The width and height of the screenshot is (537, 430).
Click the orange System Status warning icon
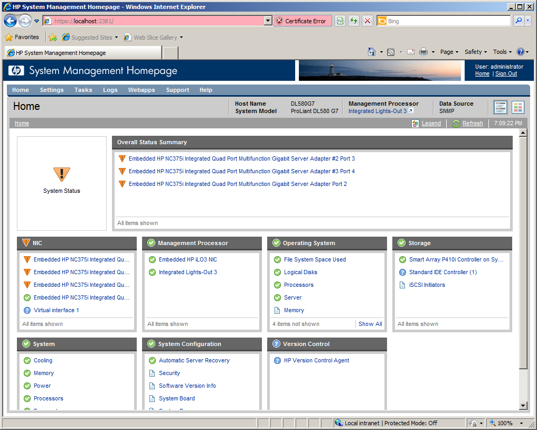coord(62,174)
